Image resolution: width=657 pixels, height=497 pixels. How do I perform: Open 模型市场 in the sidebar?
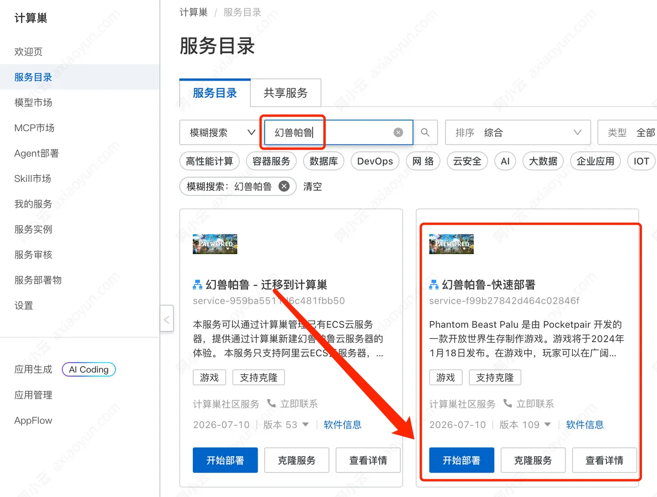(x=33, y=102)
